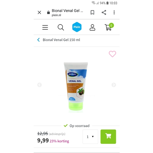Expand the quantity dropdown showing 1

(x=90, y=137)
